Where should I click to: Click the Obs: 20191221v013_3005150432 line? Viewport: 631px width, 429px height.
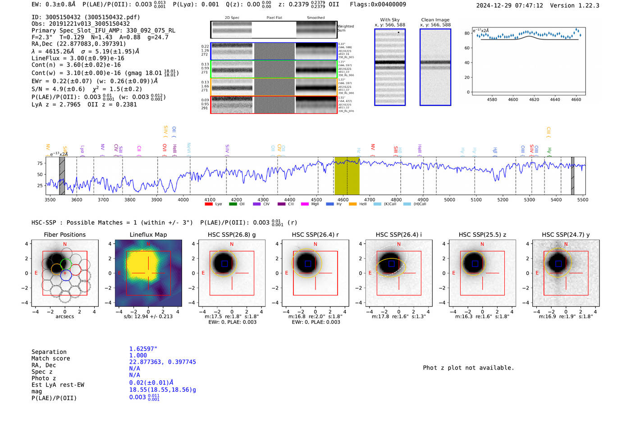click(81, 24)
